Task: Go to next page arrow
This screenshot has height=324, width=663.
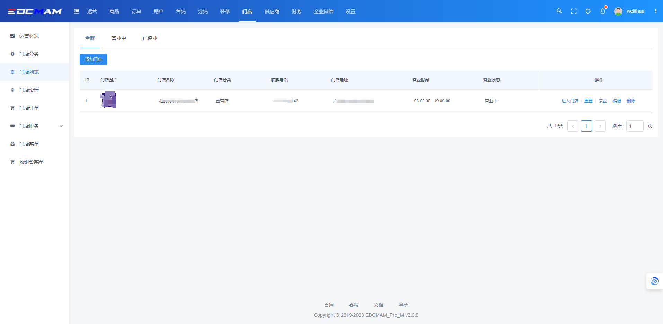Action: (x=600, y=126)
